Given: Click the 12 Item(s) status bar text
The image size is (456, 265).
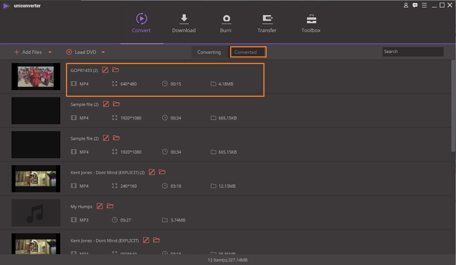Looking at the screenshot, I should pos(227,260).
